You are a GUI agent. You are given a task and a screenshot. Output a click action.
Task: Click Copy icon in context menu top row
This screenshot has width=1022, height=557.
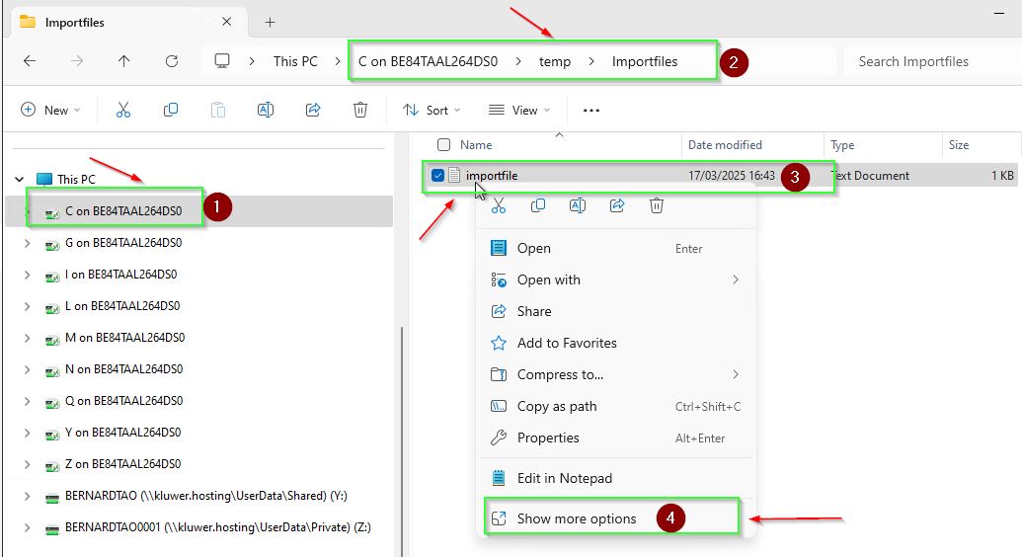(538, 205)
